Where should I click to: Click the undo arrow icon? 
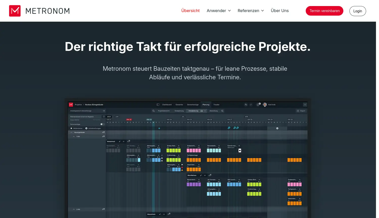246,105
